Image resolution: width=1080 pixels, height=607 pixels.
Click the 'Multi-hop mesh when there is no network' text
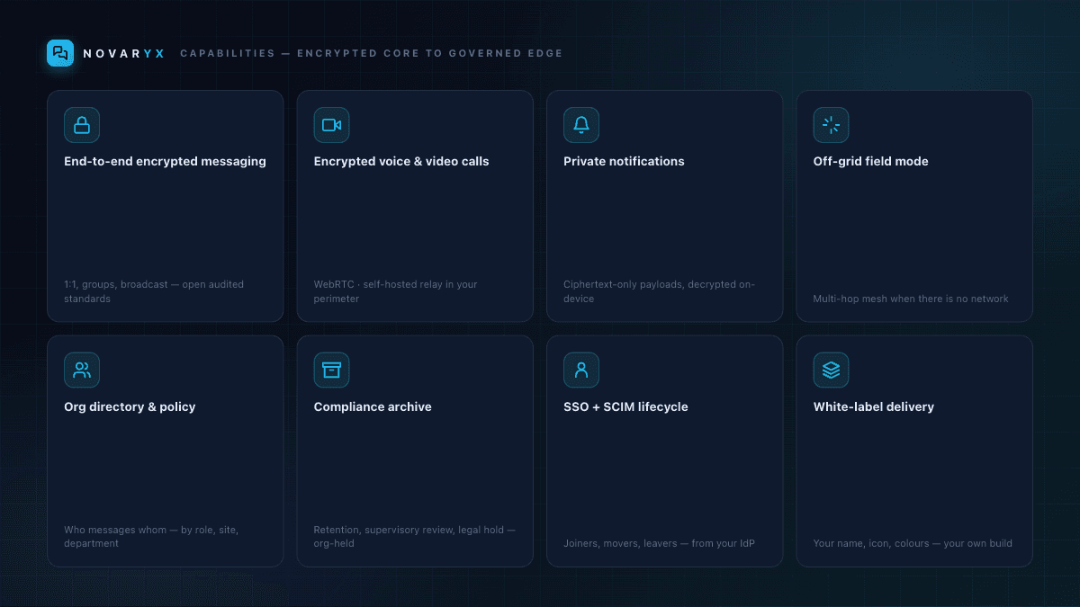[911, 299]
